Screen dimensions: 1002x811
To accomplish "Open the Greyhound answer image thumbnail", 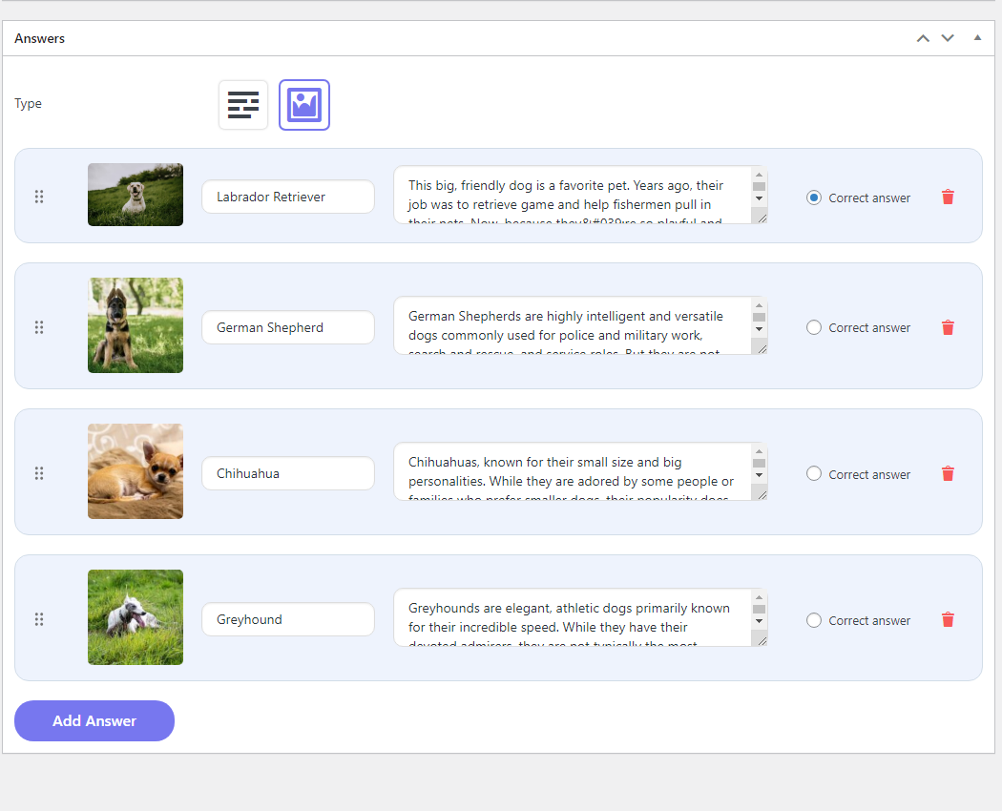I will [x=136, y=617].
